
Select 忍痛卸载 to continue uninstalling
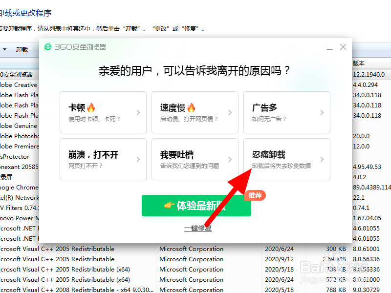(x=287, y=159)
